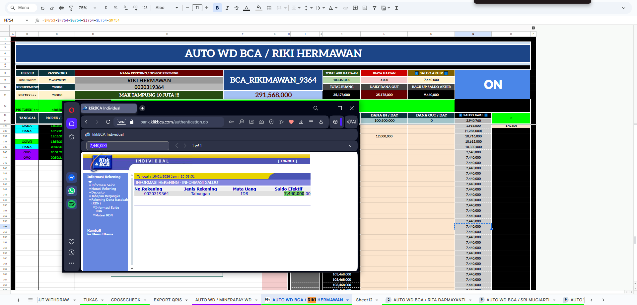
Task: Switch to the Sheet12 tab
Action: 364,300
